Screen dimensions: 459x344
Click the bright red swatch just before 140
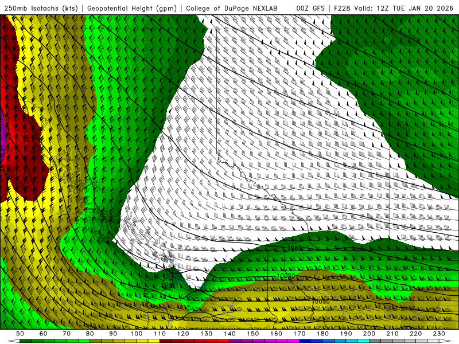(224, 341)
